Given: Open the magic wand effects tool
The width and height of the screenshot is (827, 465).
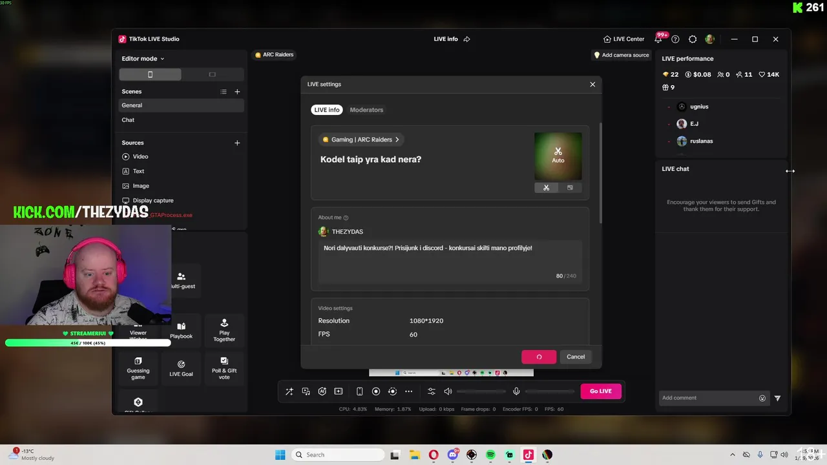Looking at the screenshot, I should [289, 391].
